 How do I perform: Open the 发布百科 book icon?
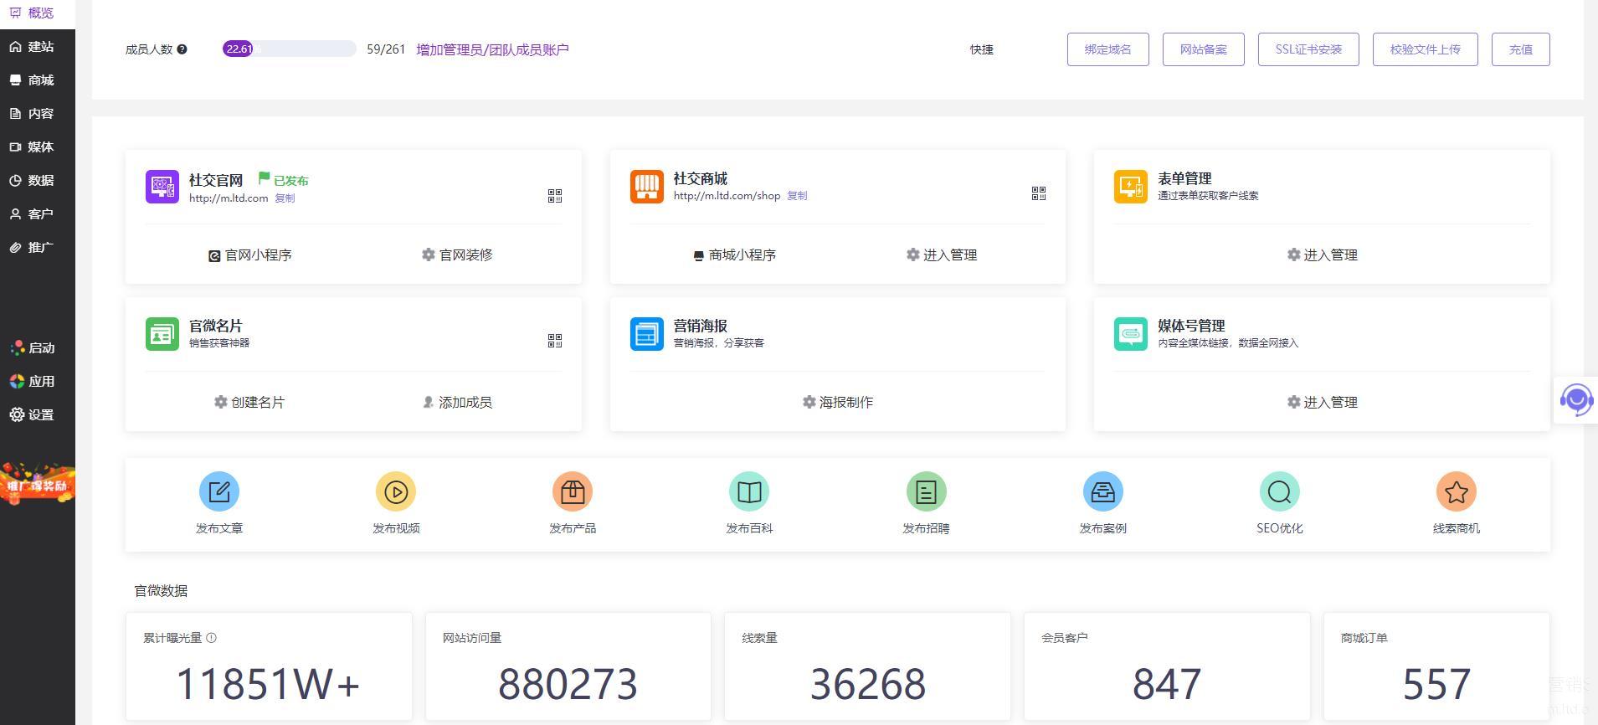click(x=749, y=491)
